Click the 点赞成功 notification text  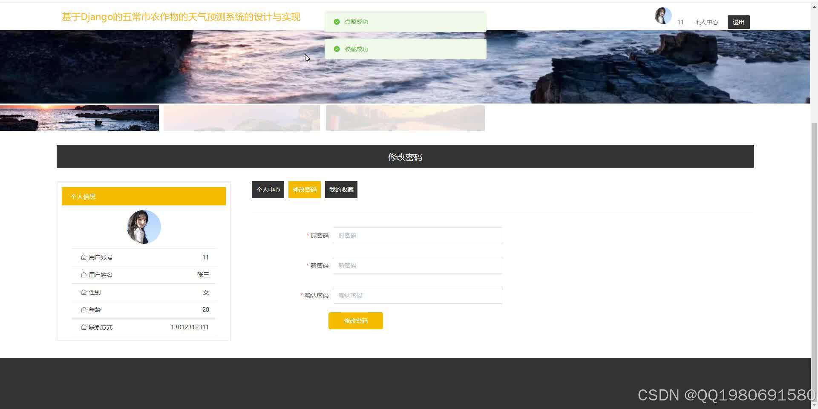[x=356, y=22]
